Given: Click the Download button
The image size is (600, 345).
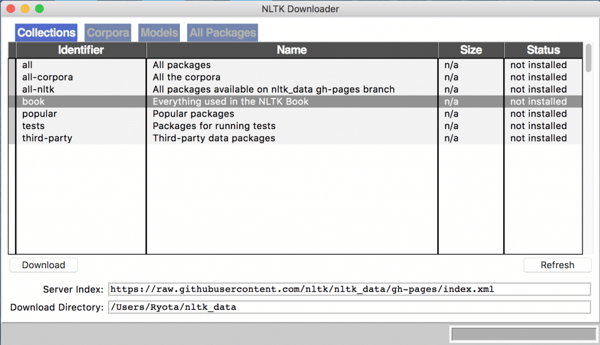Looking at the screenshot, I should point(43,265).
